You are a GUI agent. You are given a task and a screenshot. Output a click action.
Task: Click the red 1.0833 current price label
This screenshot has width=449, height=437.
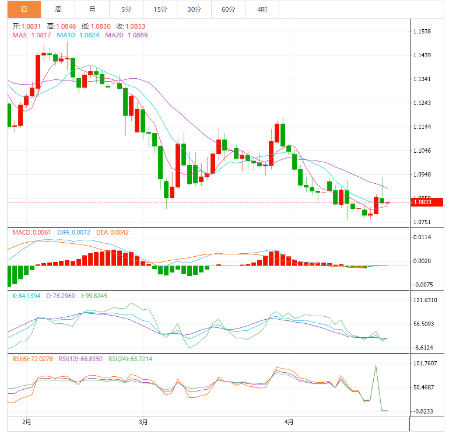[427, 202]
